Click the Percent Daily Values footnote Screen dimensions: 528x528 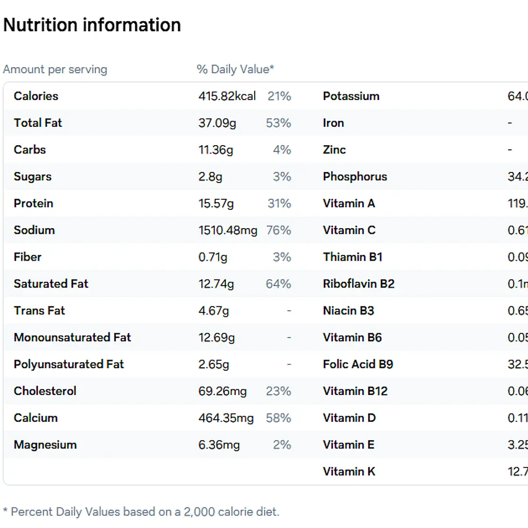141,511
